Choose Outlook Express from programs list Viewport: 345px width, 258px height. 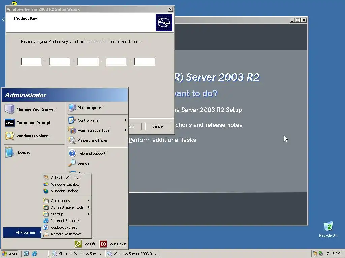tap(67, 227)
